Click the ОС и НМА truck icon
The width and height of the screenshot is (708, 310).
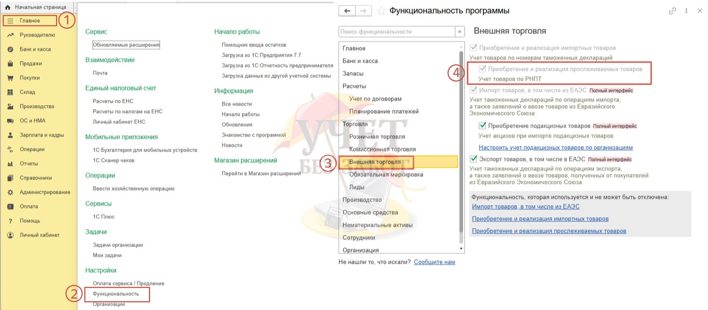point(10,121)
